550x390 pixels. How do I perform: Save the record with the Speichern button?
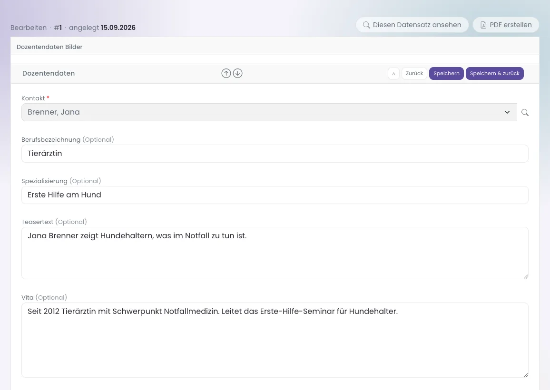446,74
